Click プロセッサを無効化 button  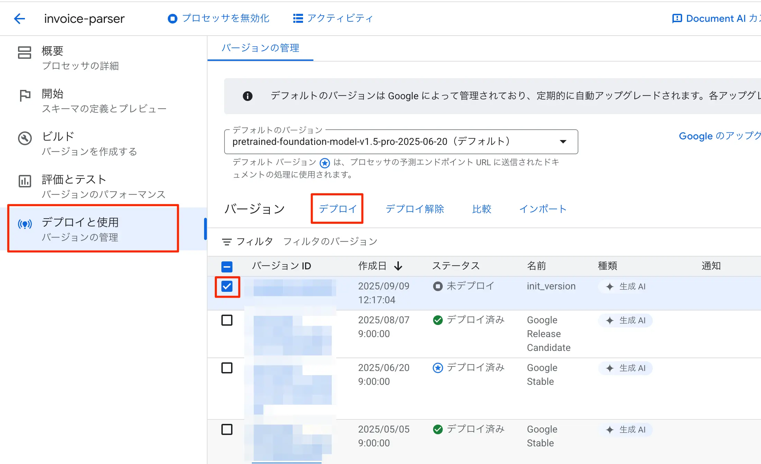pyautogui.click(x=219, y=18)
